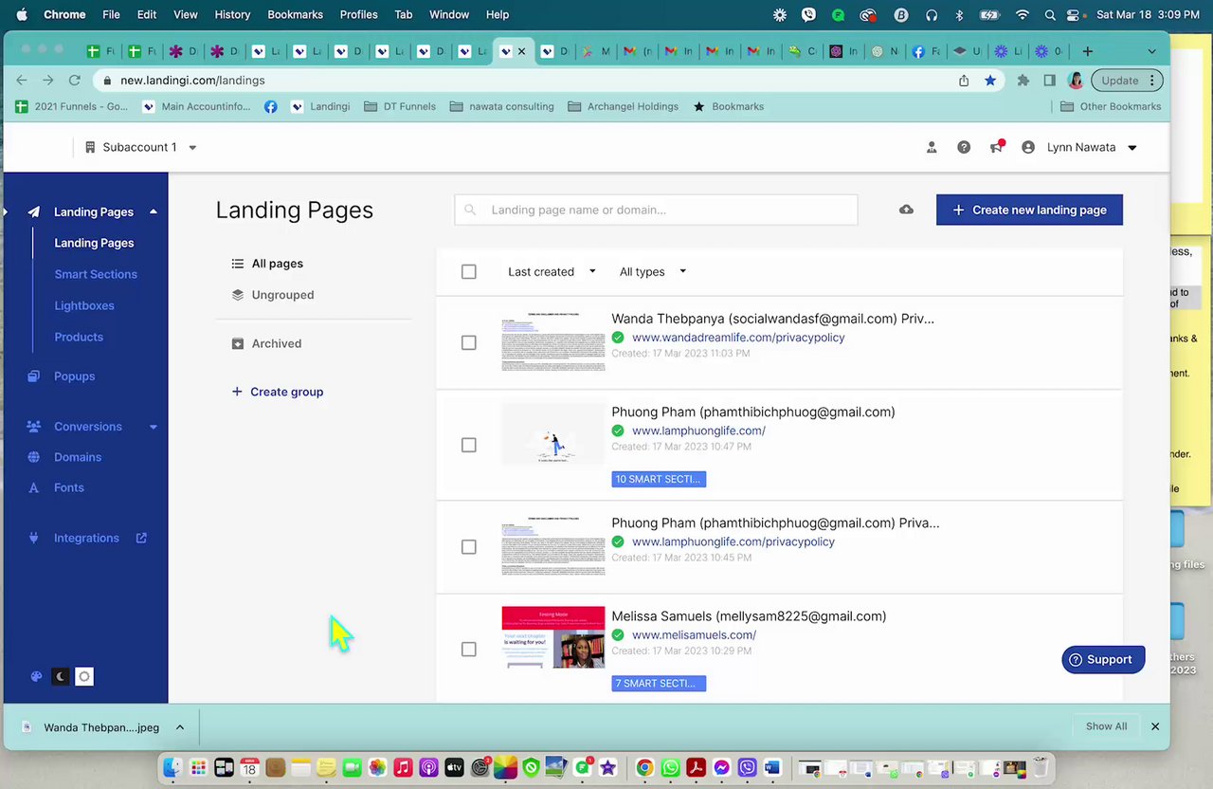Screen dimensions: 1213x789
Task: Open the announcements megaphone icon
Action: point(996,147)
